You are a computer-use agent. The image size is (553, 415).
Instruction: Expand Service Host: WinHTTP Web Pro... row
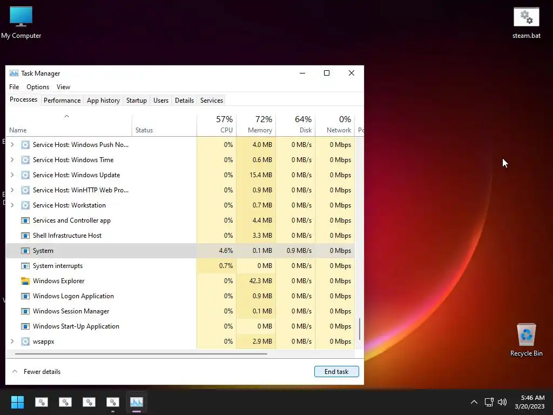point(12,190)
